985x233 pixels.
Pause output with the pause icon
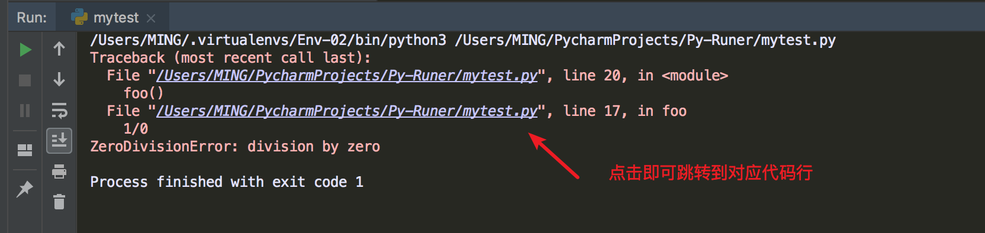25,111
